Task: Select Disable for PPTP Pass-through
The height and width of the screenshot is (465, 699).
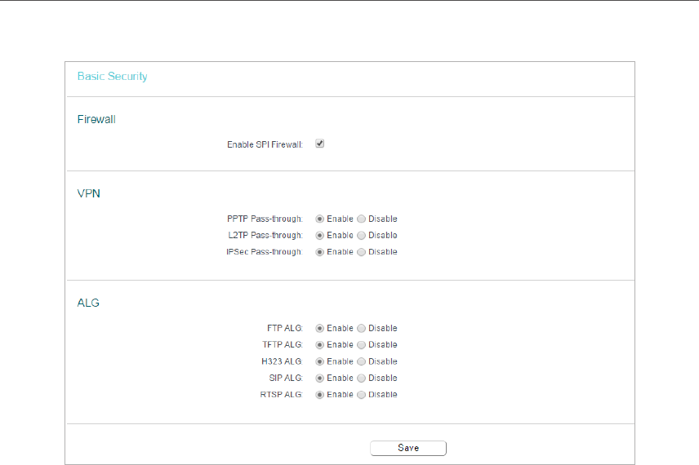Action: pyautogui.click(x=362, y=219)
